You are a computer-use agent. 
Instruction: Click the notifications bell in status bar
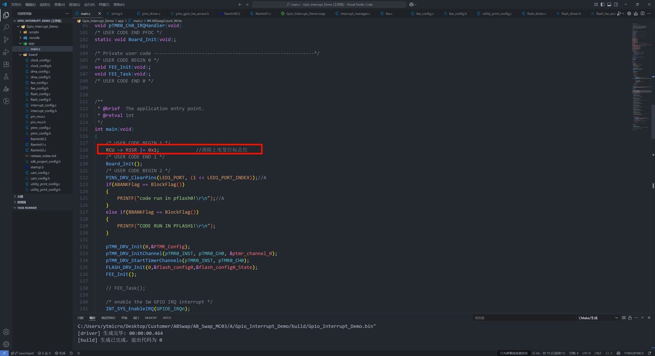650,353
